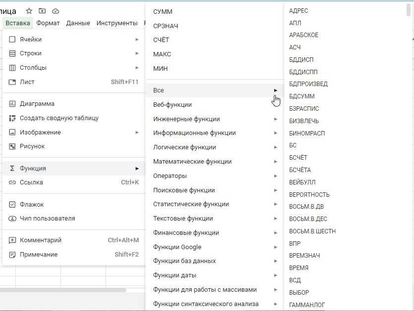
Task: Expand Математические функции submenu
Action: tap(192, 162)
